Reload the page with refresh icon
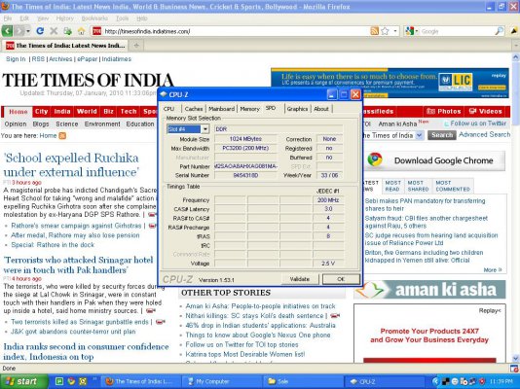The image size is (520, 389). click(x=40, y=31)
